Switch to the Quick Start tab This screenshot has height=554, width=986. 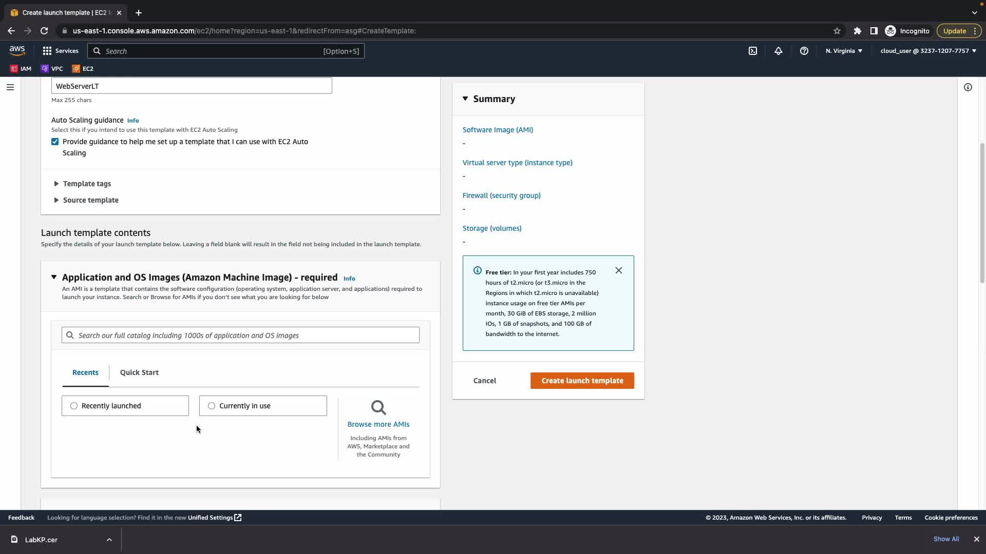click(139, 372)
